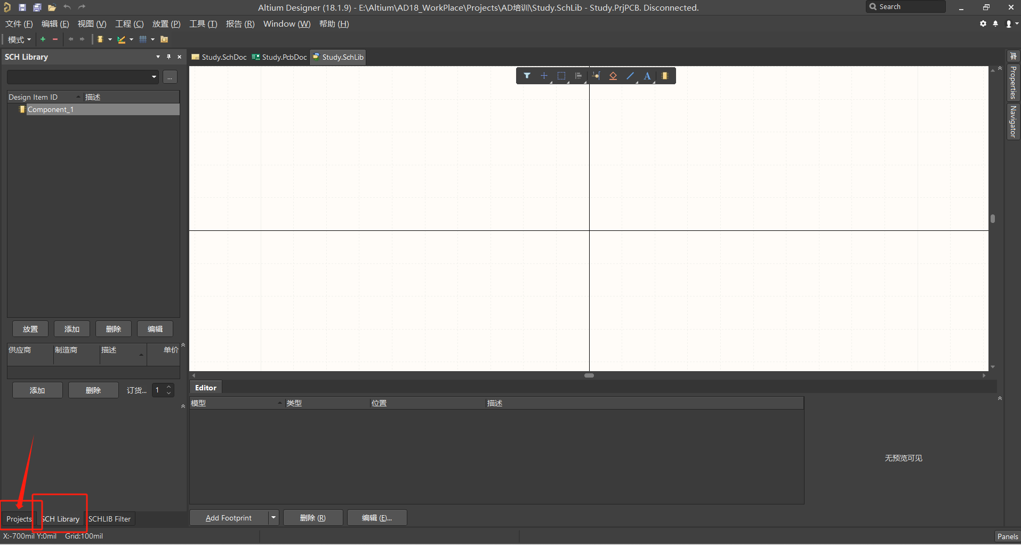
Task: Open the 放置 (P) menu
Action: click(166, 24)
